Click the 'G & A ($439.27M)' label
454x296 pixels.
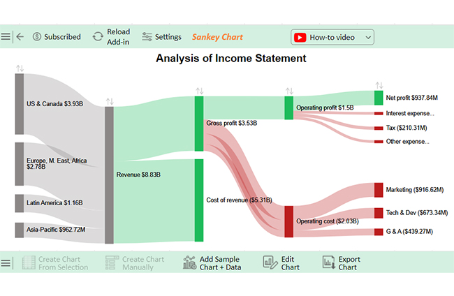[x=409, y=232]
